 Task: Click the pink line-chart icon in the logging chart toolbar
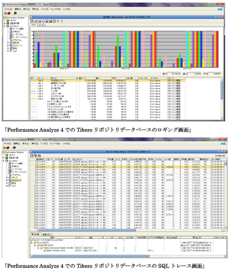pyautogui.click(x=55, y=21)
